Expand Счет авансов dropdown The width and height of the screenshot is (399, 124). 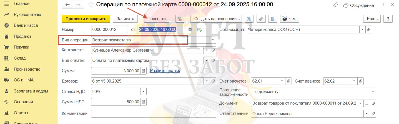click(354, 81)
